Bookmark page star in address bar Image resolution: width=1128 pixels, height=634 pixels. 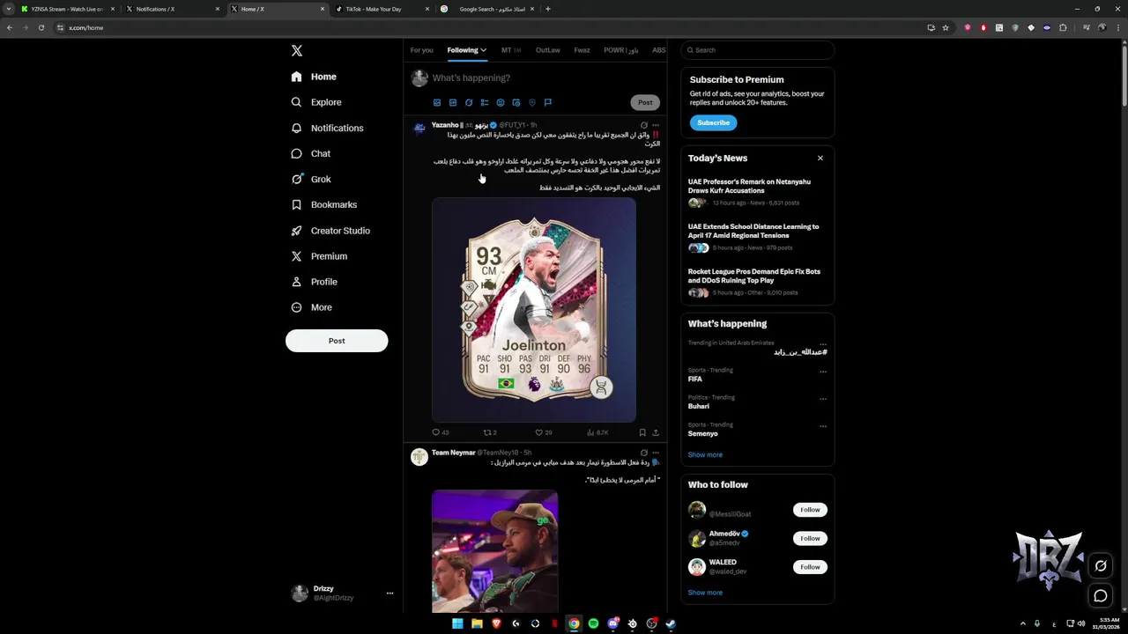coord(946,27)
